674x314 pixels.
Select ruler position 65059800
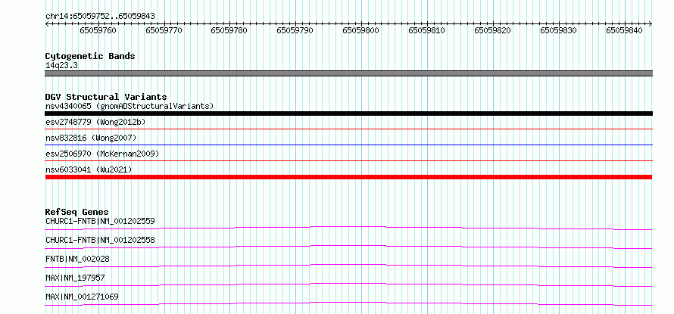pos(360,30)
